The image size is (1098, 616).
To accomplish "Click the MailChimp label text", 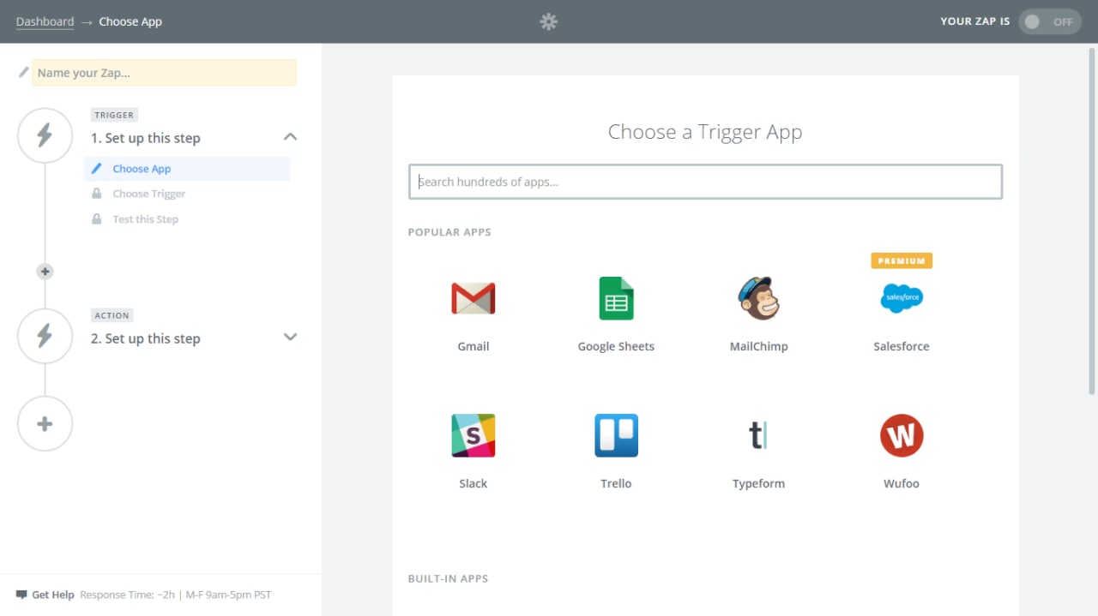I will click(758, 346).
